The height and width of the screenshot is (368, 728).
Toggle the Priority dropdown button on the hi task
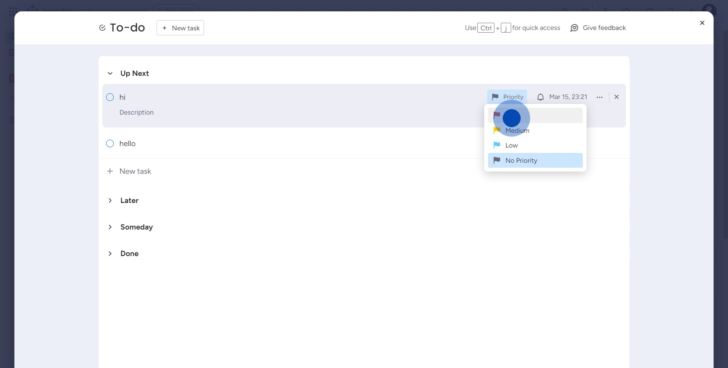coord(507,97)
